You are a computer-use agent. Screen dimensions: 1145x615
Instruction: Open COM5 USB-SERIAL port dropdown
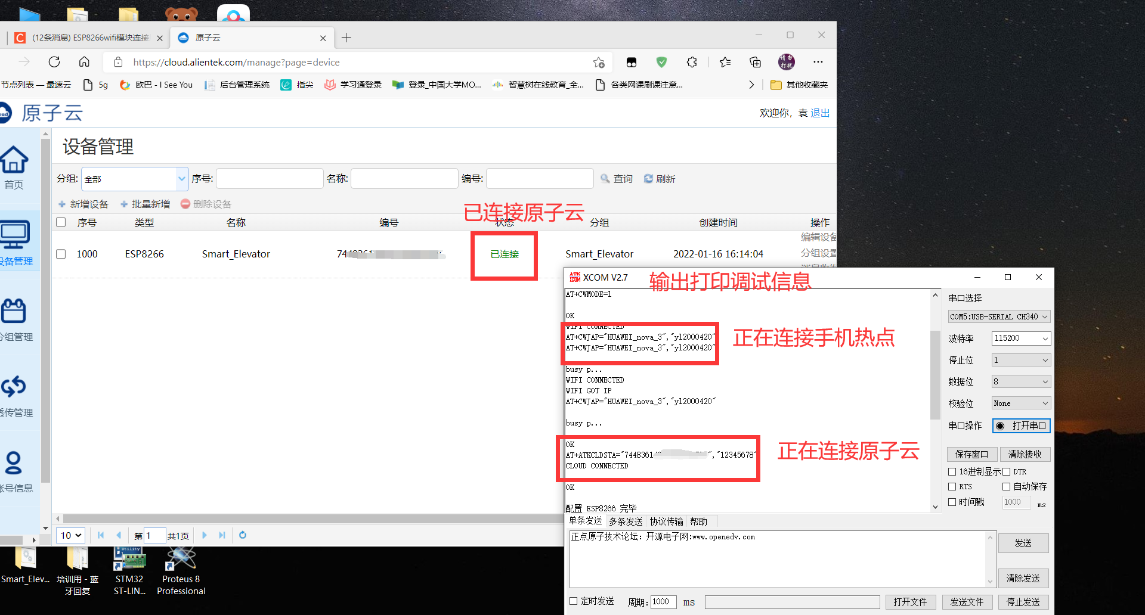tap(999, 316)
